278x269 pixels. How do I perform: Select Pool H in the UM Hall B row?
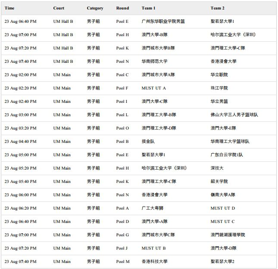[x=122, y=35]
